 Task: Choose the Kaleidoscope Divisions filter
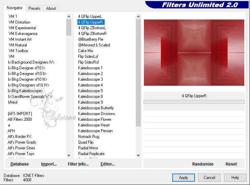(x=97, y=114)
